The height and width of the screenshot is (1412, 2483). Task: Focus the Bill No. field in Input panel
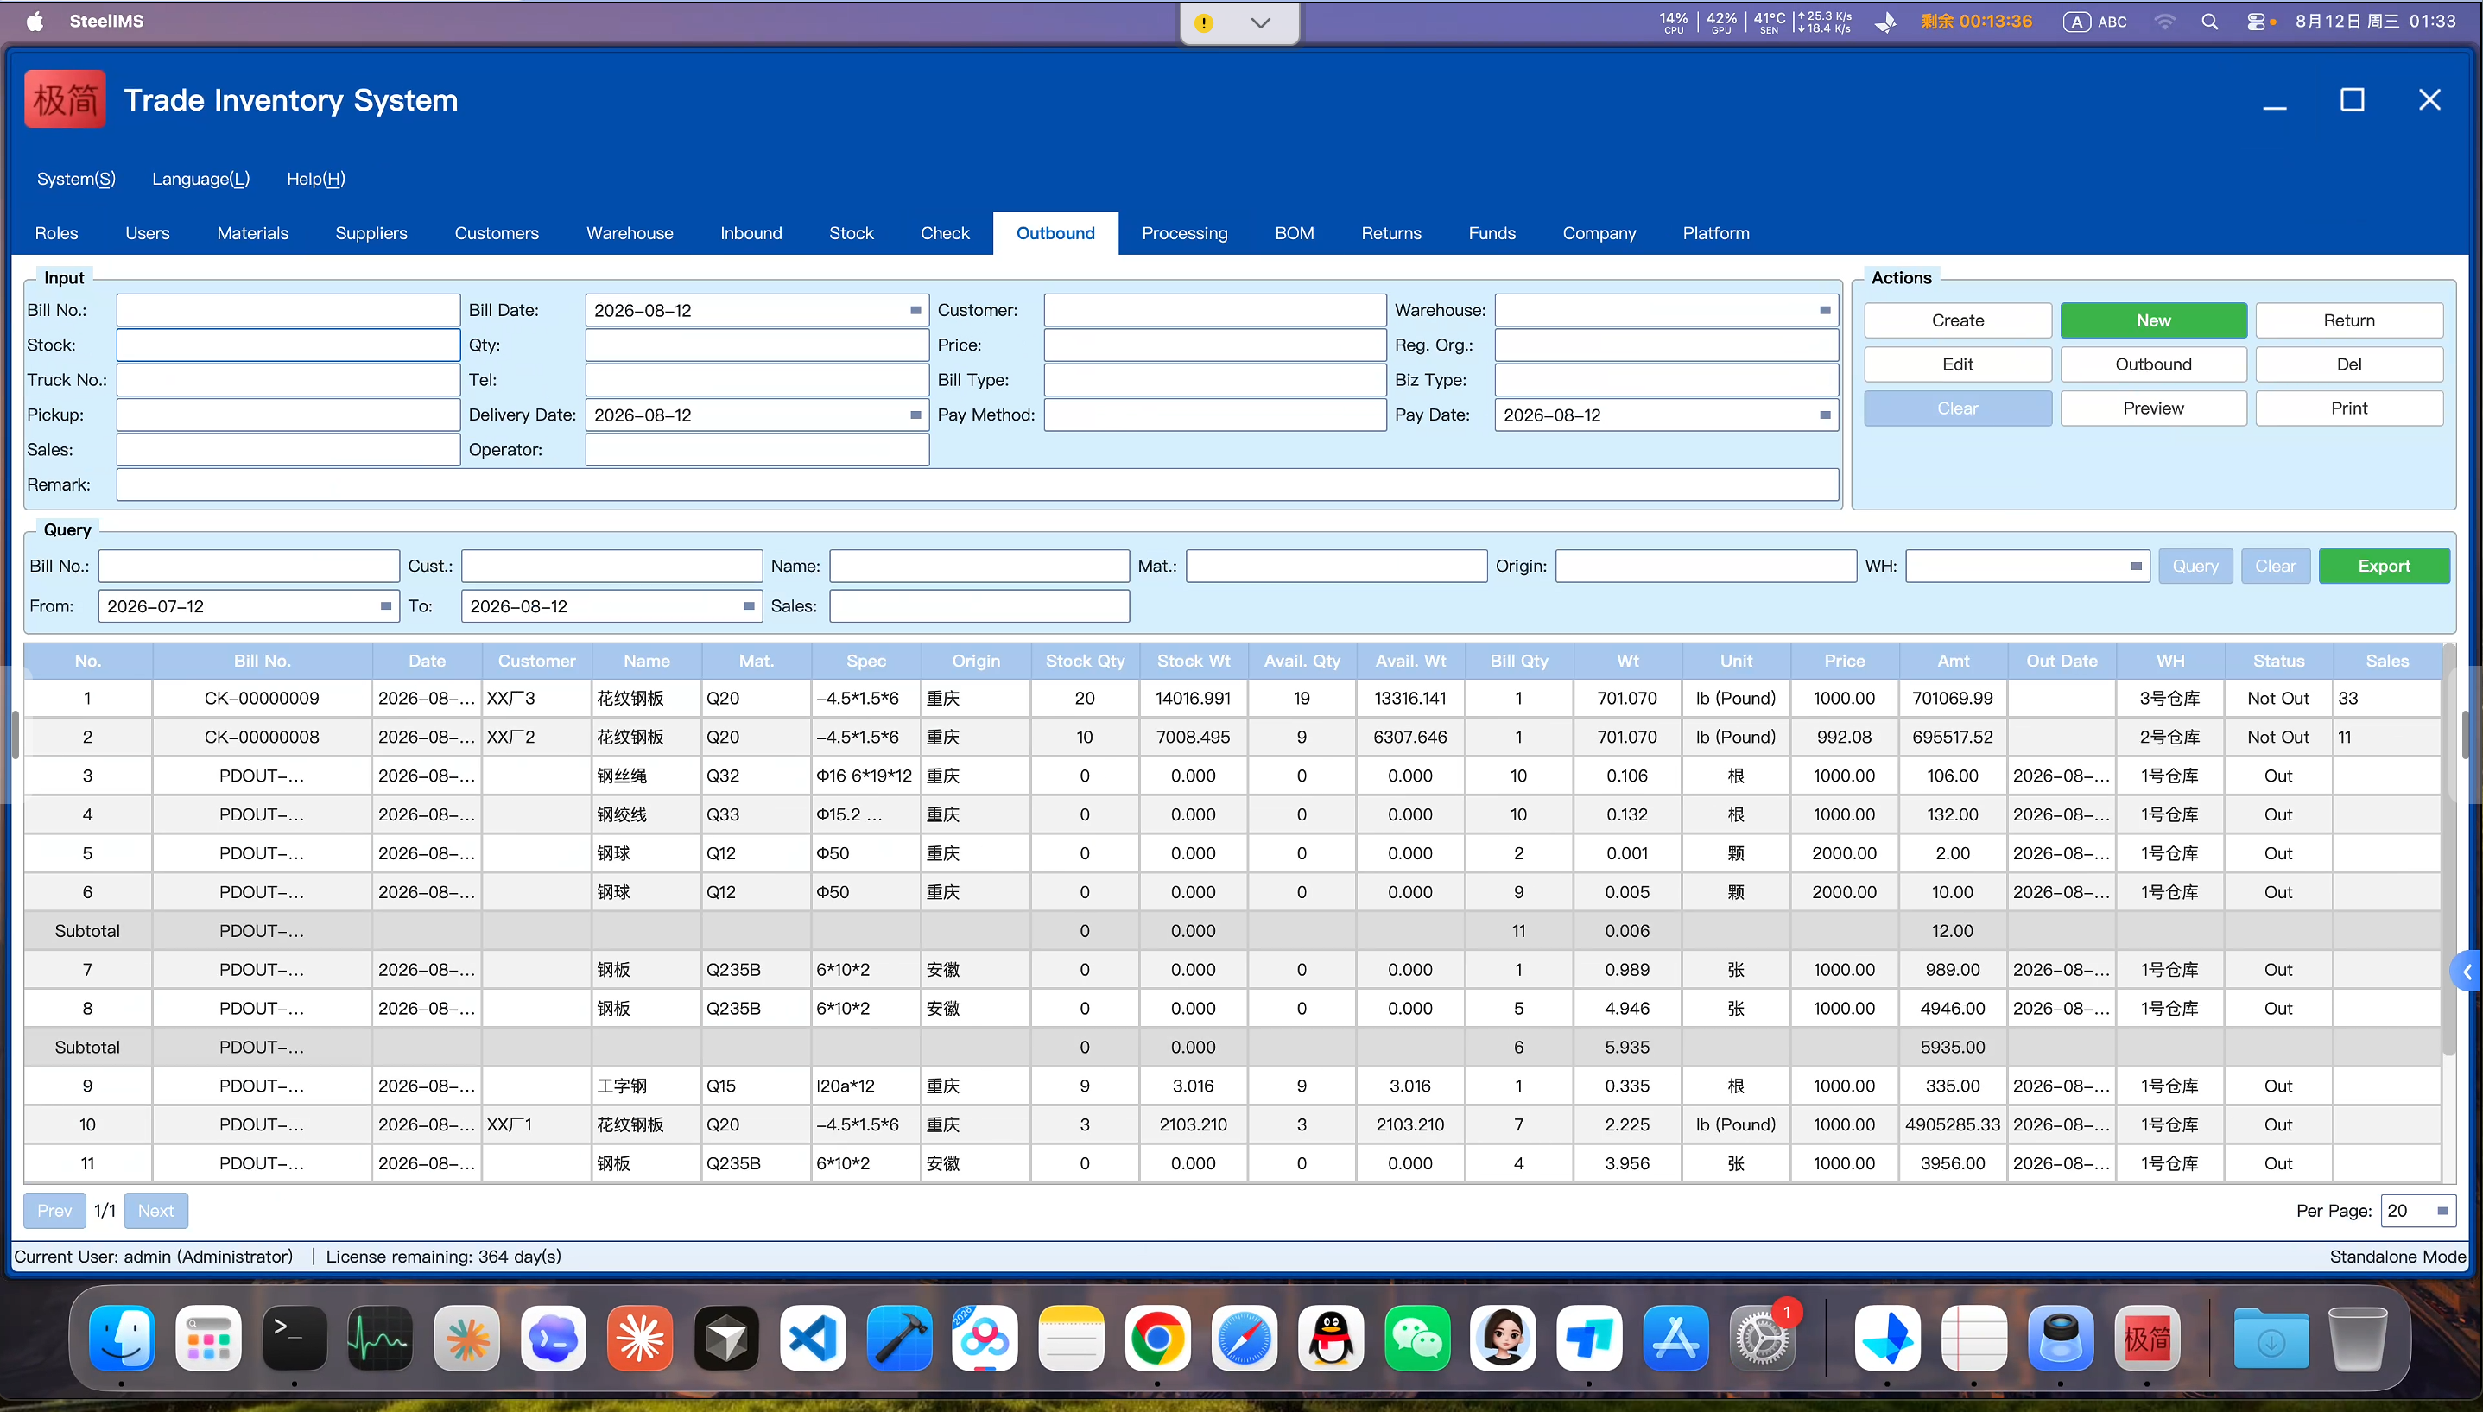click(x=288, y=310)
